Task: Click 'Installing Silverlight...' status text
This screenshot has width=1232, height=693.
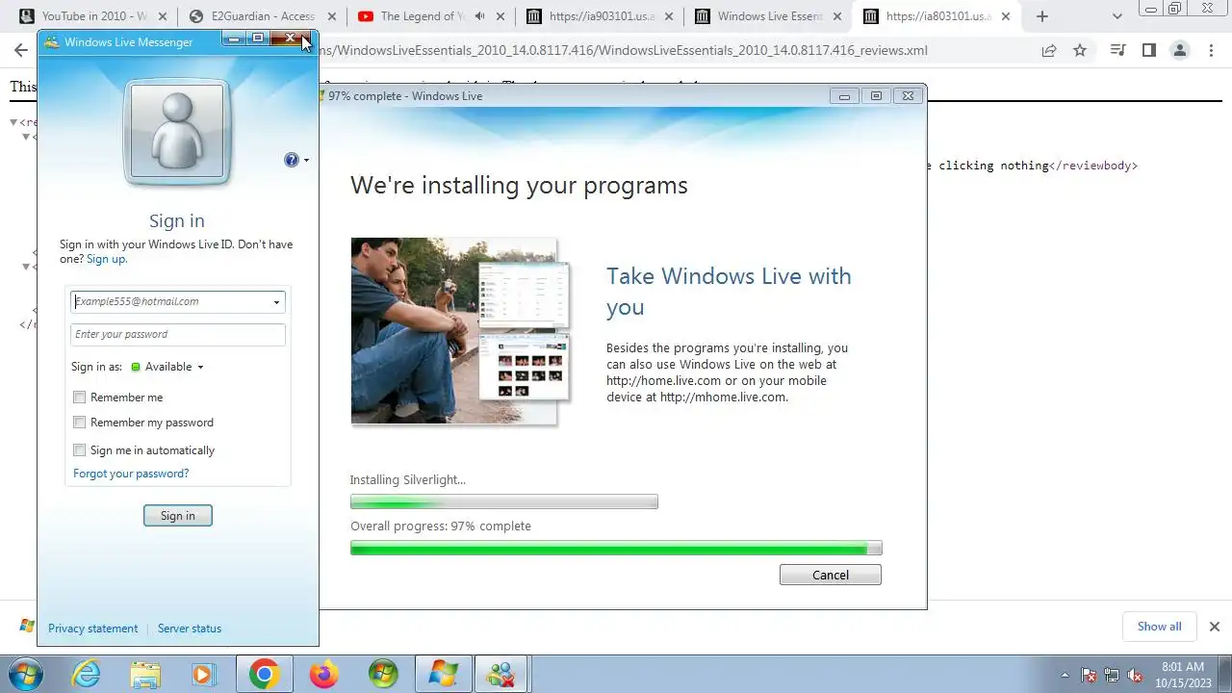Action: [x=408, y=479]
